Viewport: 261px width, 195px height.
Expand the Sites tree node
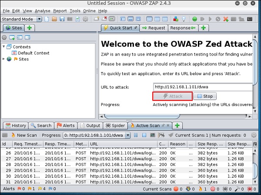pyautogui.click(x=3, y=59)
